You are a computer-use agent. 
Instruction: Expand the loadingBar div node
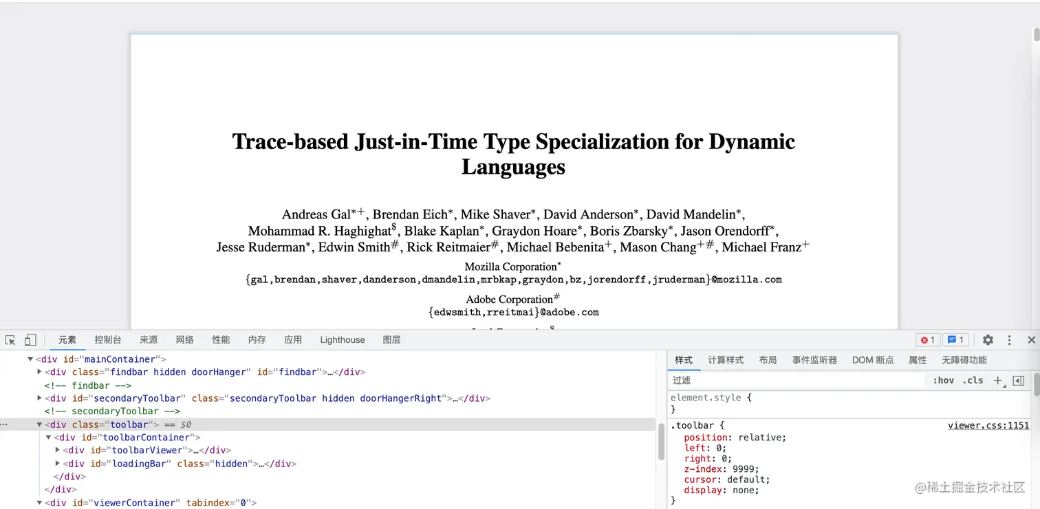click(57, 464)
